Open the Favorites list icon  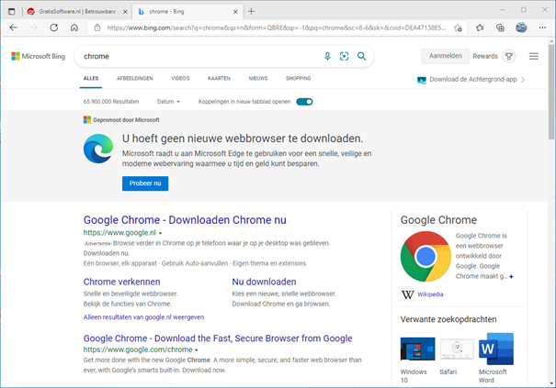480,28
